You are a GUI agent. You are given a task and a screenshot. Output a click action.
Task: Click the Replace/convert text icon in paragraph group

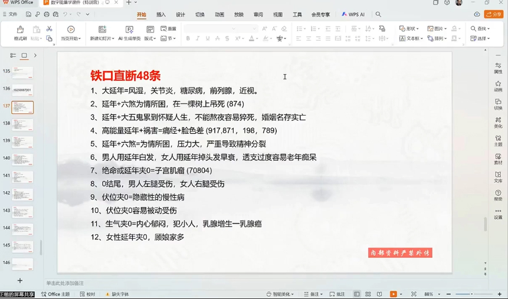382,28
